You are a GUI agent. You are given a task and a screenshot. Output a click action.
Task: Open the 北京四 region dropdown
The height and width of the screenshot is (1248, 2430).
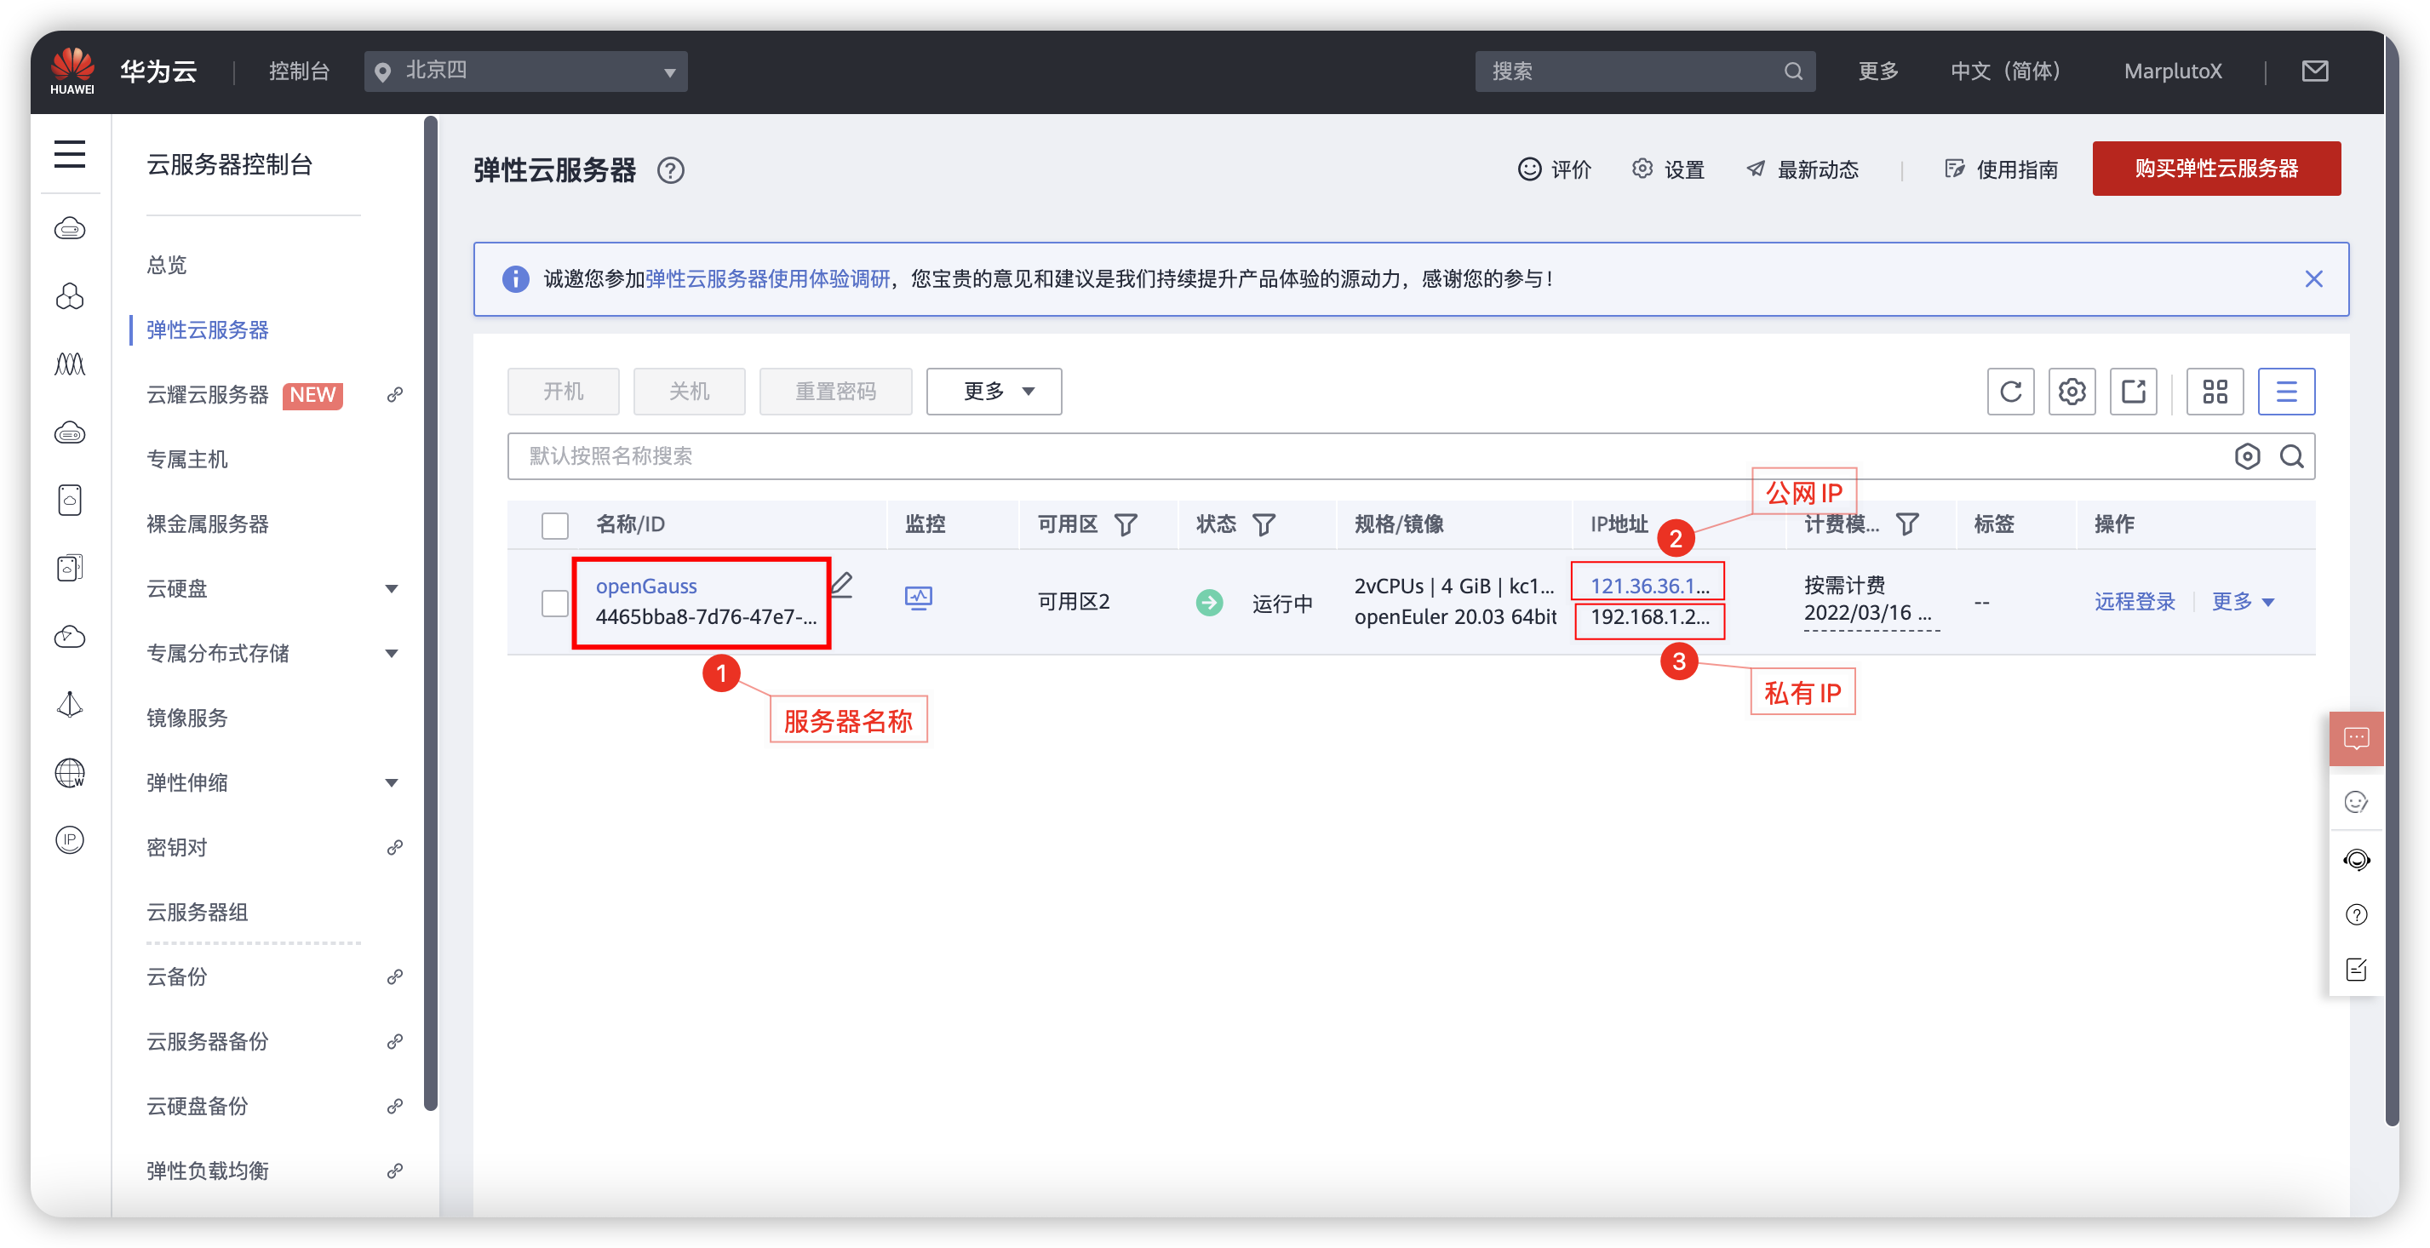tap(525, 72)
